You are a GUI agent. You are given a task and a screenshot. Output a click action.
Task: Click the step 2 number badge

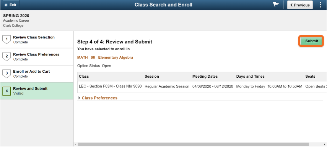pos(7,56)
